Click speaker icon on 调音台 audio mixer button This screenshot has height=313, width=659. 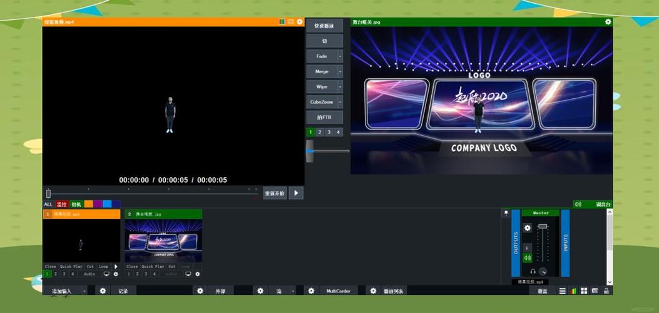[578, 204]
